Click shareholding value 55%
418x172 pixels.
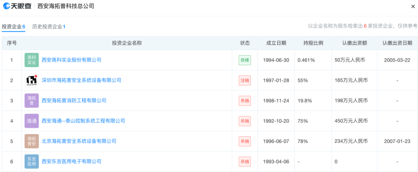(x=303, y=80)
